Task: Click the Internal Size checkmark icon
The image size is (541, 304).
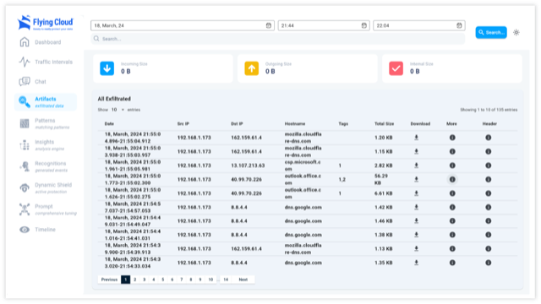Action: (x=396, y=68)
